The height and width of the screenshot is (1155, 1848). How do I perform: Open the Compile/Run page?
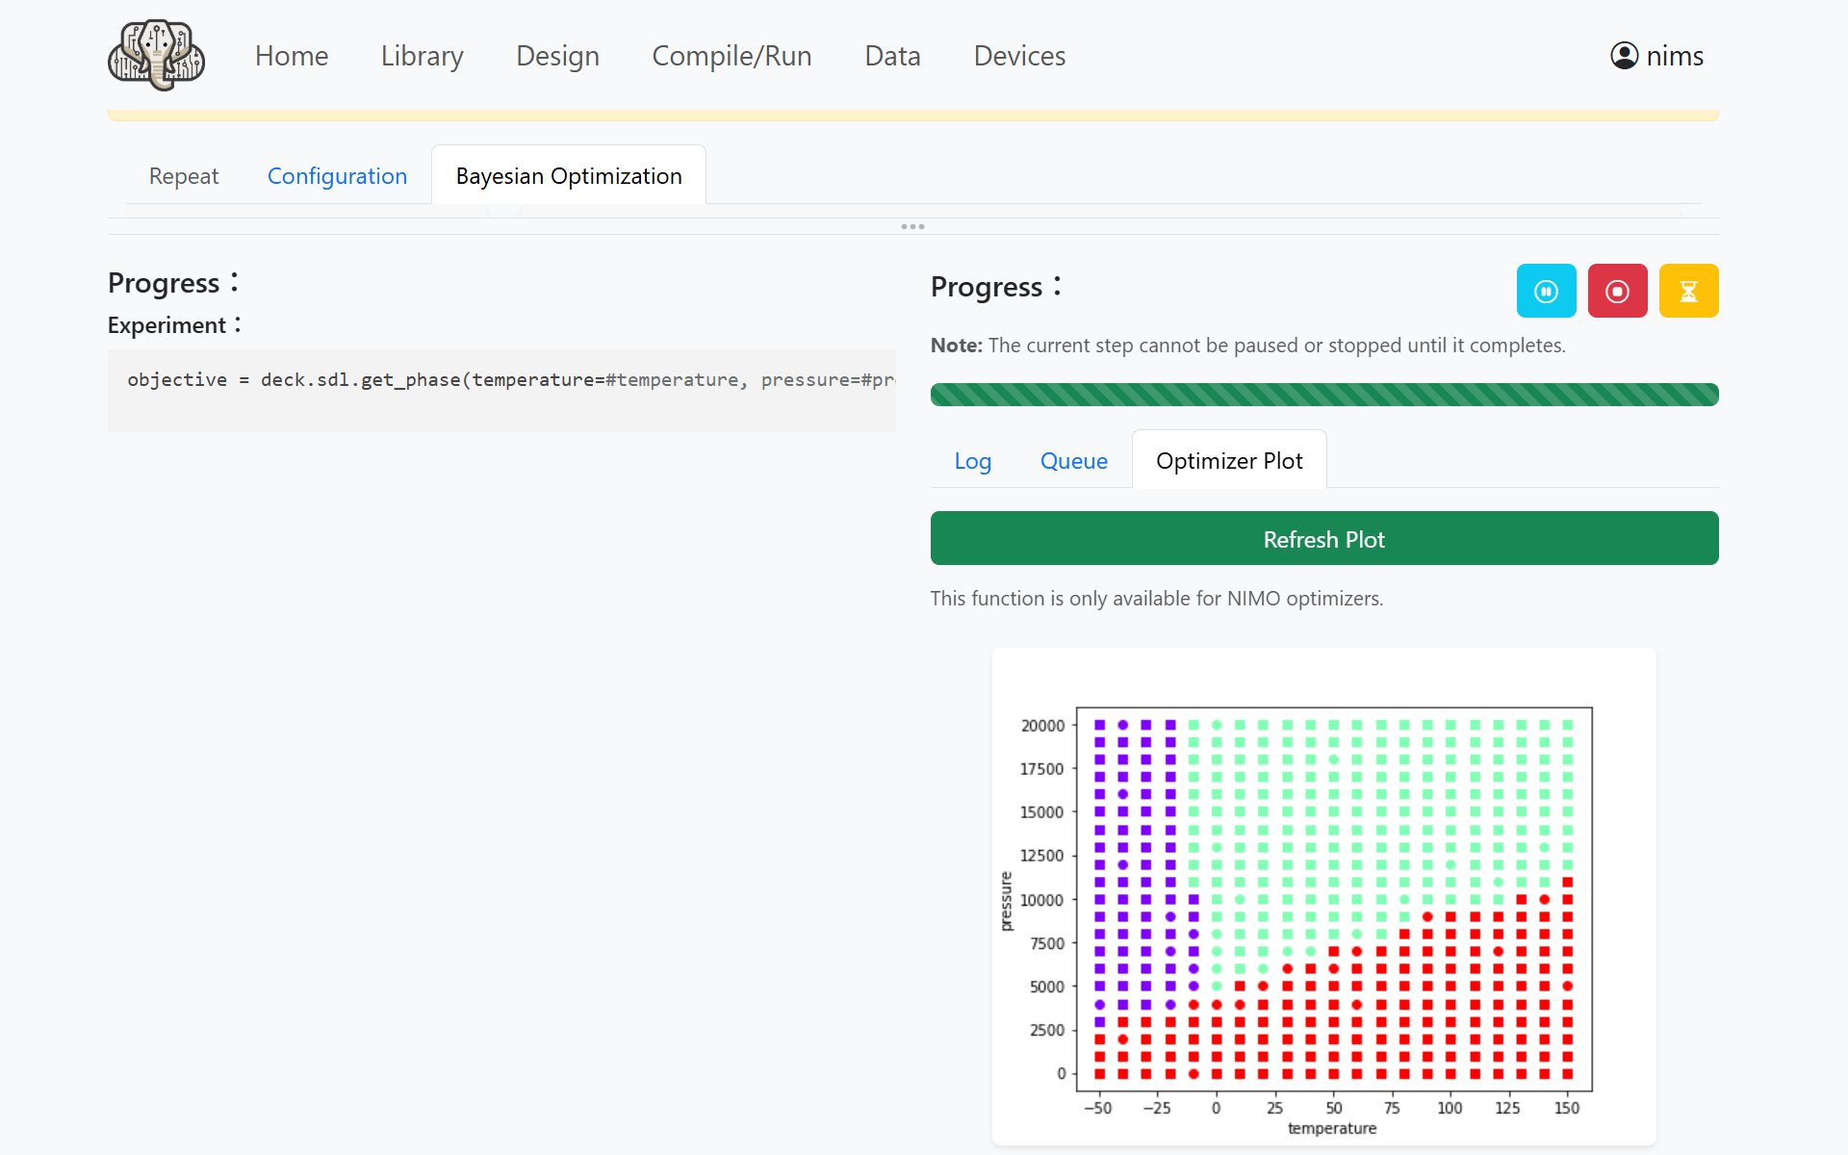pyautogui.click(x=731, y=56)
